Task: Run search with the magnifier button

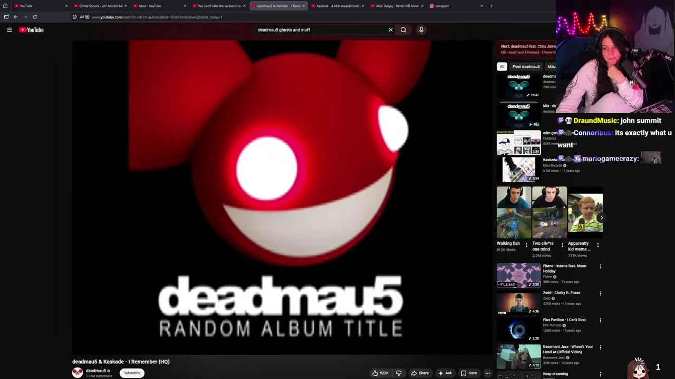Action: (x=403, y=30)
